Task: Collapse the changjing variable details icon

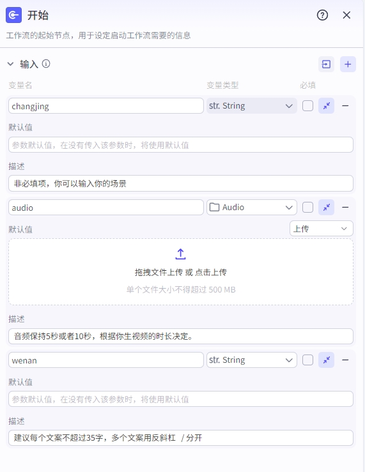Action: point(326,106)
